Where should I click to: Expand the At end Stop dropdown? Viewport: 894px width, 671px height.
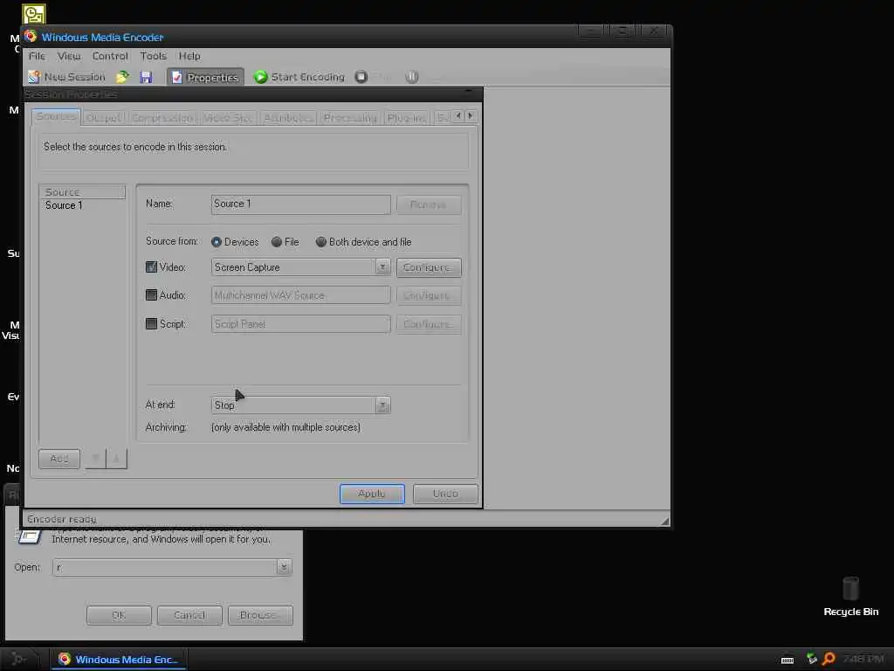[x=382, y=405]
